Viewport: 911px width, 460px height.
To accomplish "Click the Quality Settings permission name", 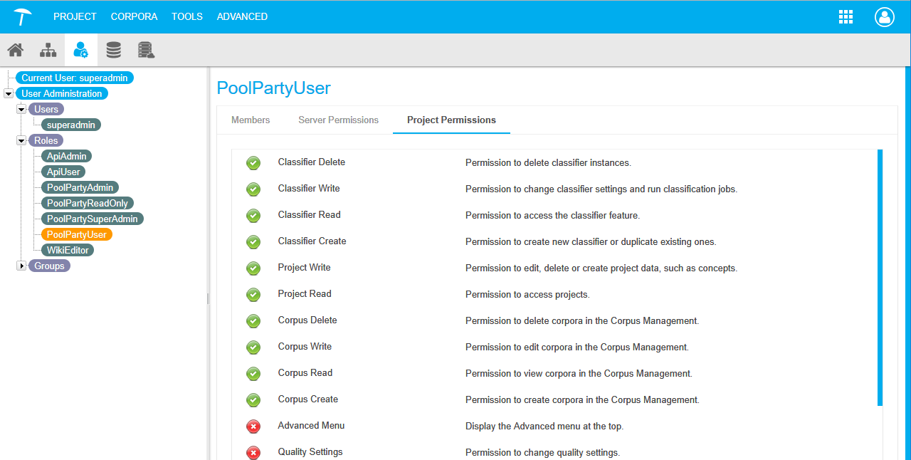I will coord(310,452).
